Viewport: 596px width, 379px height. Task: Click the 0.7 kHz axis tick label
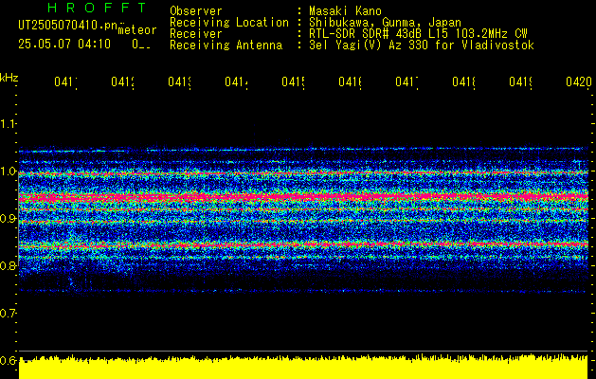click(8, 314)
